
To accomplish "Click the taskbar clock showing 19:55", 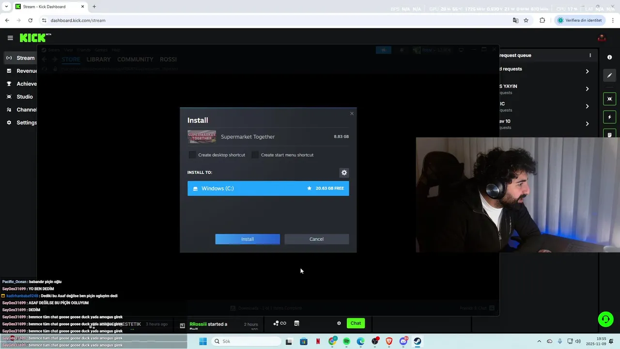I will (x=601, y=341).
